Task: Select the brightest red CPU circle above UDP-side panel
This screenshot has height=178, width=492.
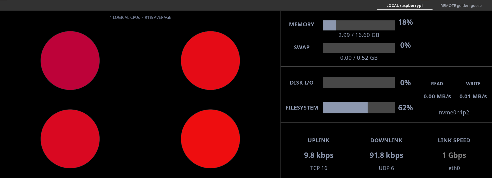Action: [x=210, y=139]
